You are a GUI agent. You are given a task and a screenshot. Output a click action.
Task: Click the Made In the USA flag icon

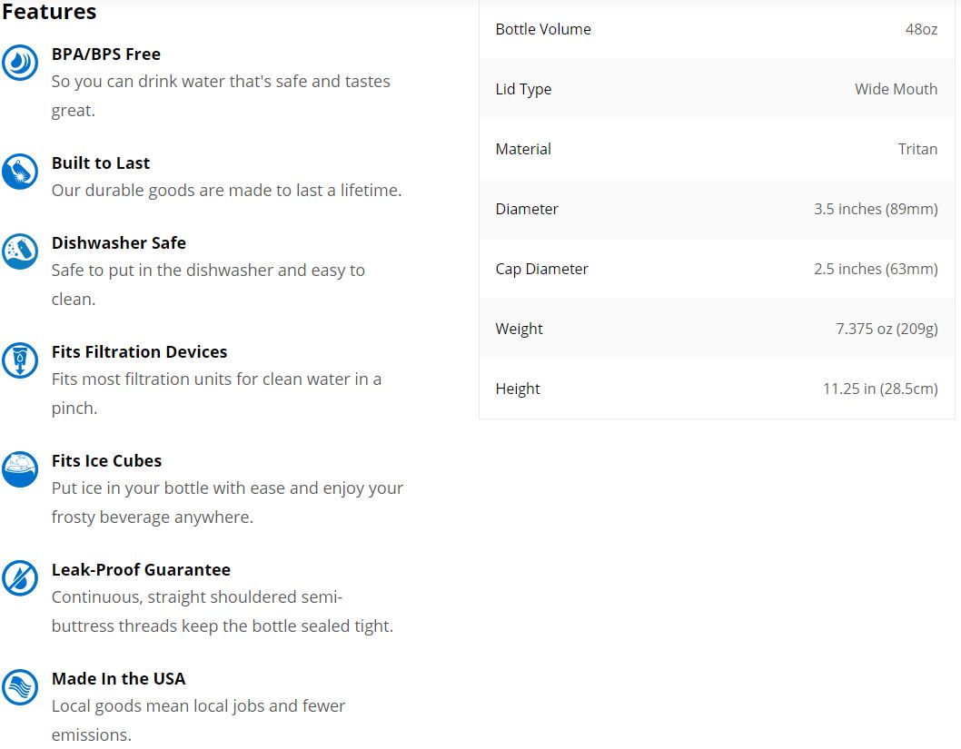(x=20, y=687)
